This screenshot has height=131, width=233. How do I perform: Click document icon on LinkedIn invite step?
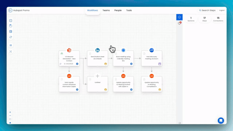pyautogui.click(x=90, y=53)
